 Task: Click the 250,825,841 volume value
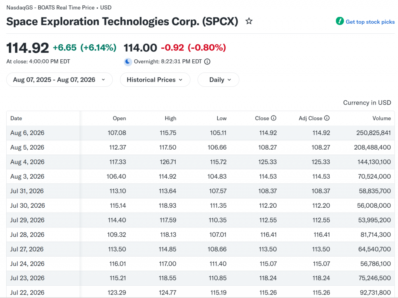(374, 133)
